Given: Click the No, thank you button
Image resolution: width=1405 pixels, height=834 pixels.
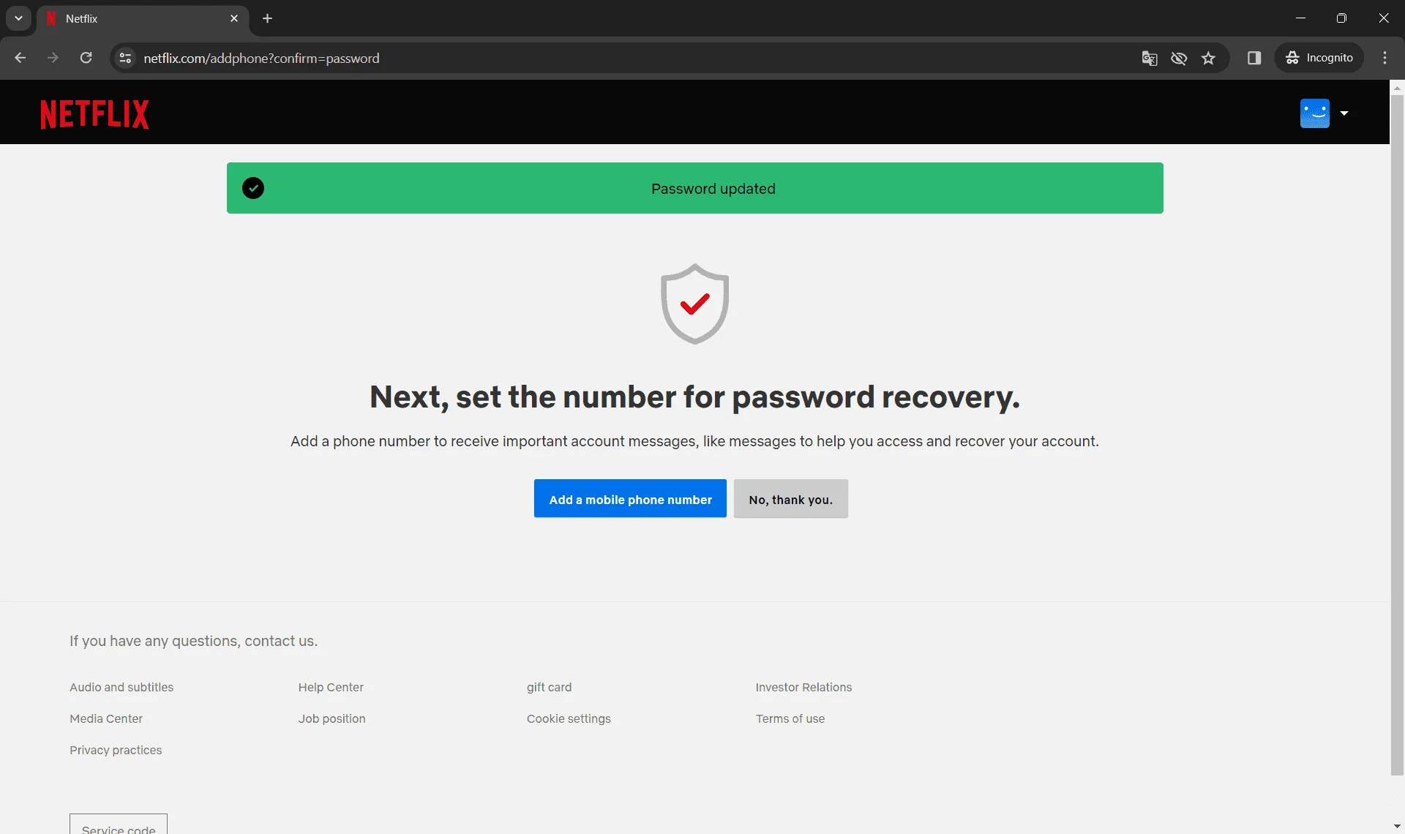Looking at the screenshot, I should click(790, 499).
